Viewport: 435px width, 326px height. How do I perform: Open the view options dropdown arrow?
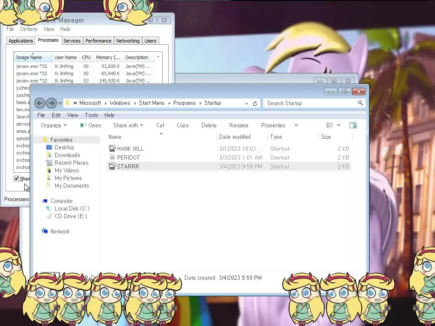339,125
